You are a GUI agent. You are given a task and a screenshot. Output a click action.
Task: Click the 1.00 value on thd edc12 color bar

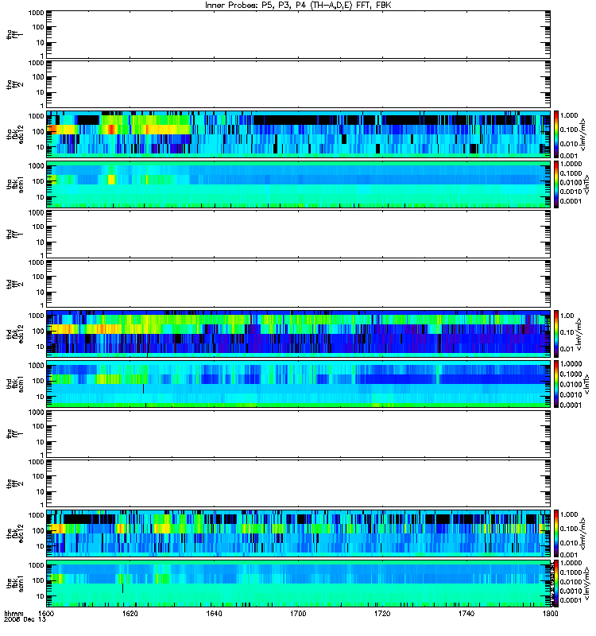[x=567, y=315]
